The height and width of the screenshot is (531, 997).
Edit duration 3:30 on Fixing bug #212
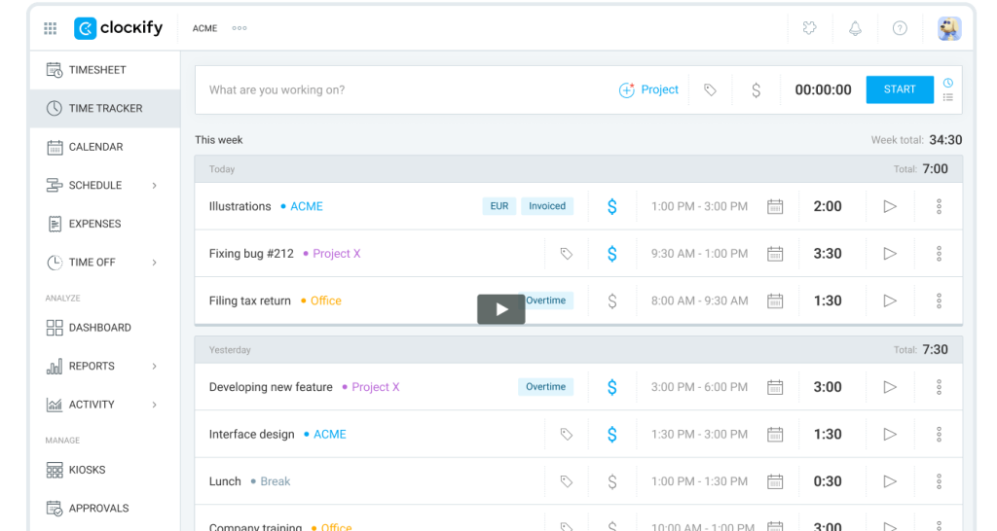(828, 254)
